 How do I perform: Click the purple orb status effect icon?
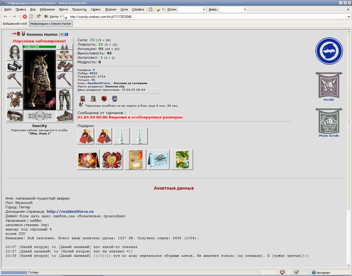click(x=115, y=99)
